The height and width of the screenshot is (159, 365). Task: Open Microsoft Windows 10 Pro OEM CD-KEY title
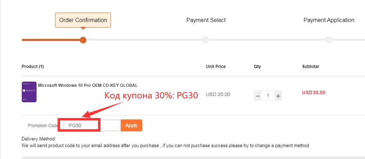(x=88, y=85)
